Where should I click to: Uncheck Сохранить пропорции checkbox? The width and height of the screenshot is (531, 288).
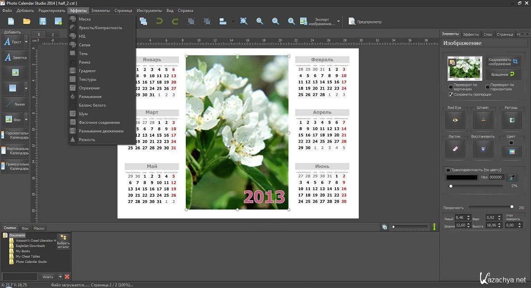coord(451,94)
